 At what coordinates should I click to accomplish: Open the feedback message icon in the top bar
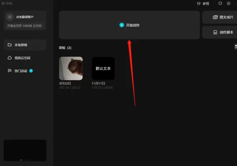[x=220, y=3]
